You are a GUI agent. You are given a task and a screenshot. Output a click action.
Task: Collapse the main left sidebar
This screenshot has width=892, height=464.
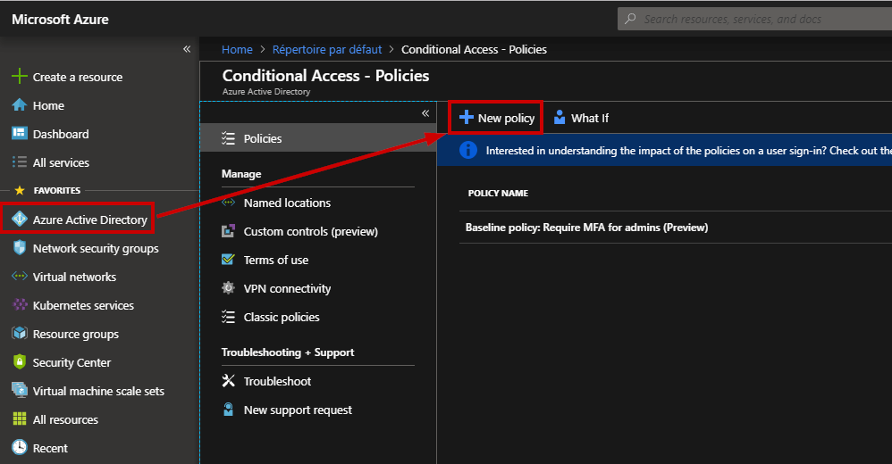187,49
